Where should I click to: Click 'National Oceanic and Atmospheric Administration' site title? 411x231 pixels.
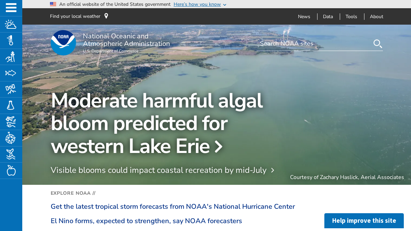(x=126, y=40)
